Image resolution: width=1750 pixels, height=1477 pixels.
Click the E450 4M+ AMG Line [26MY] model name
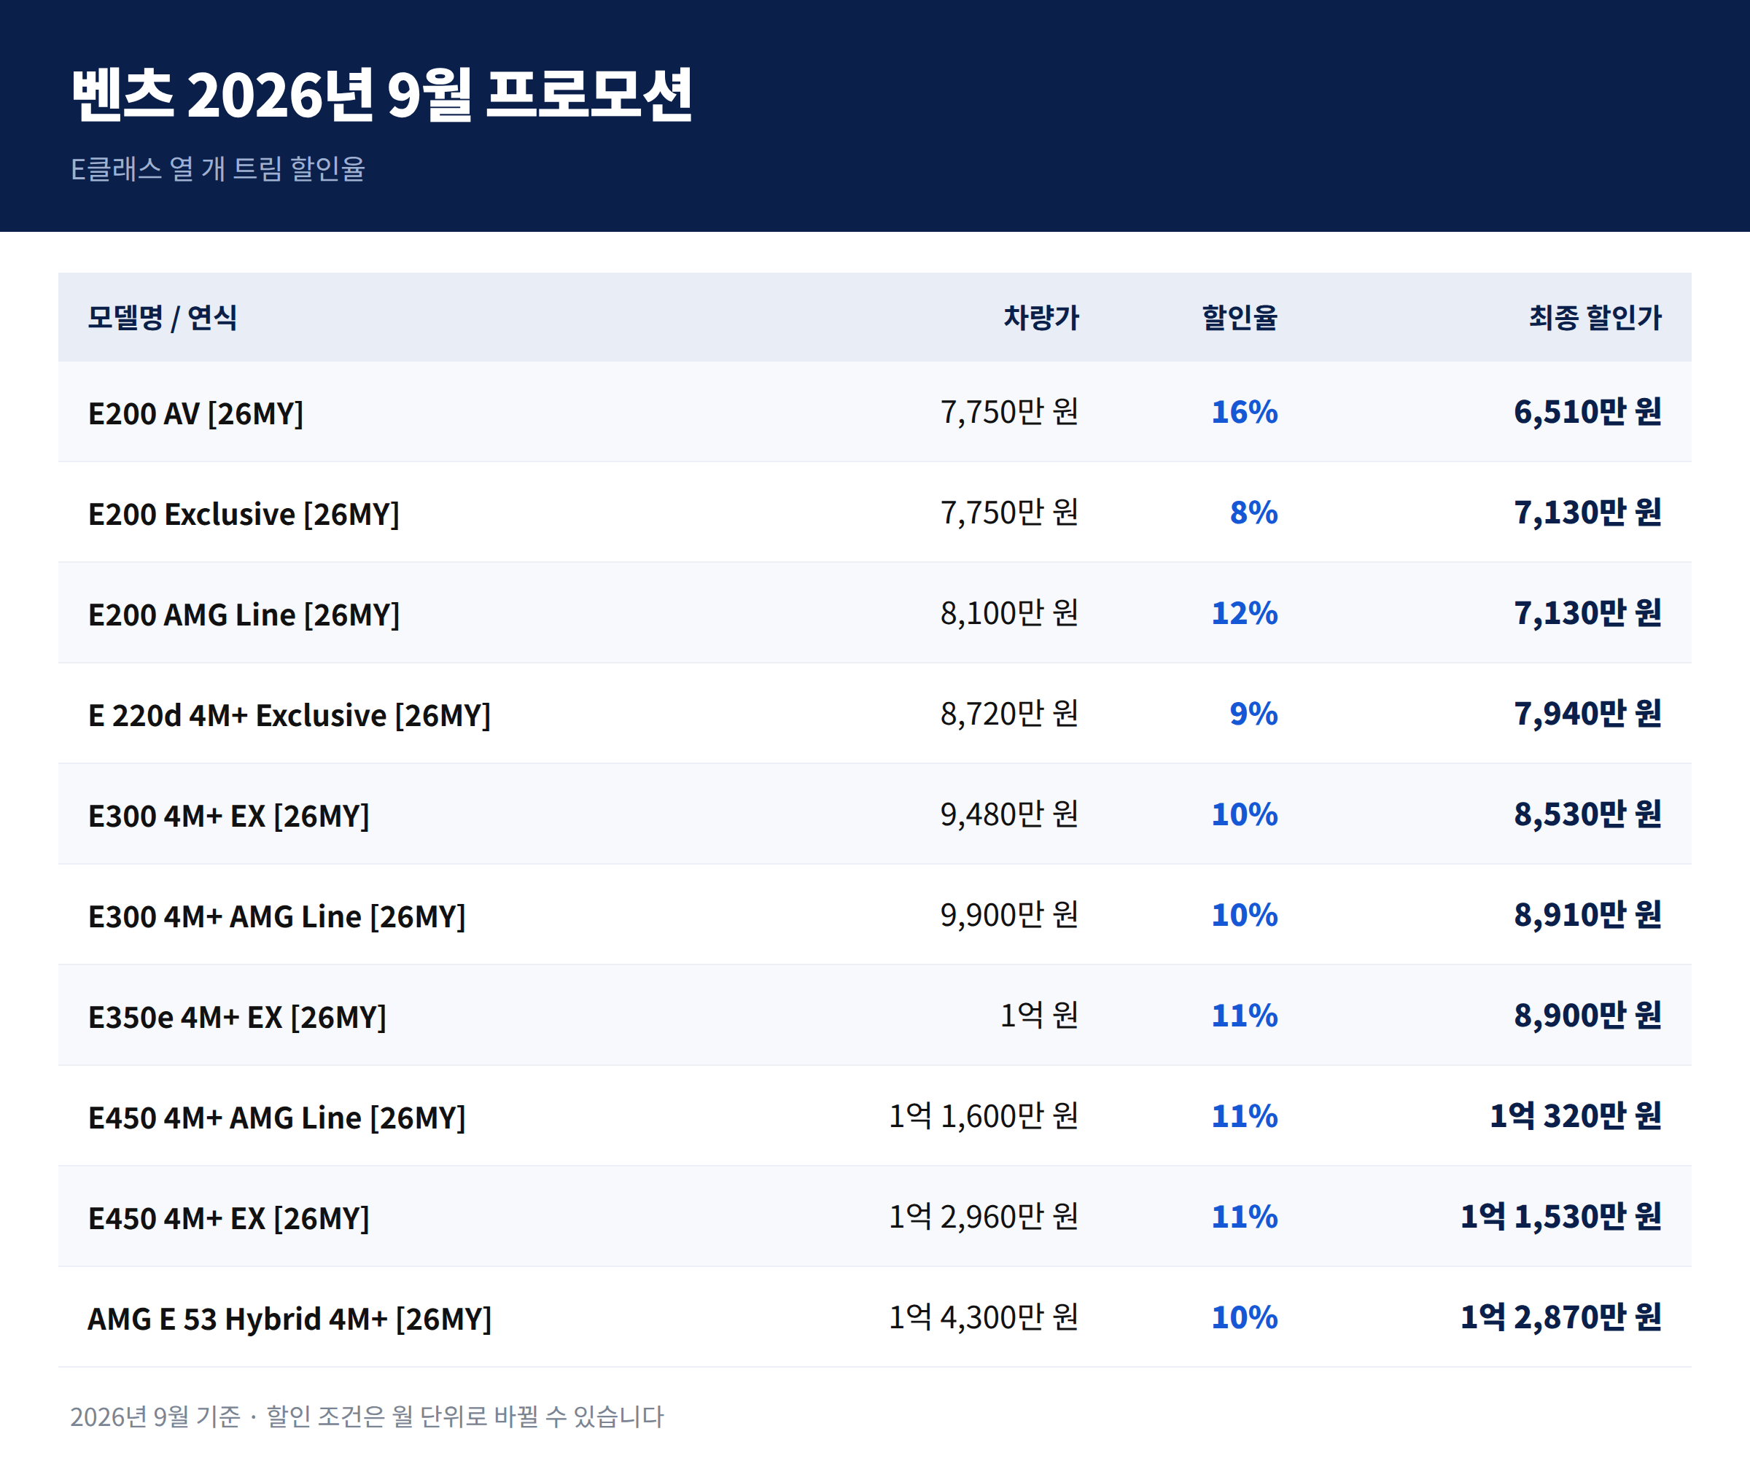click(276, 1117)
